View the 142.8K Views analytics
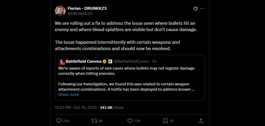The image size is (265, 126). coord(112,108)
